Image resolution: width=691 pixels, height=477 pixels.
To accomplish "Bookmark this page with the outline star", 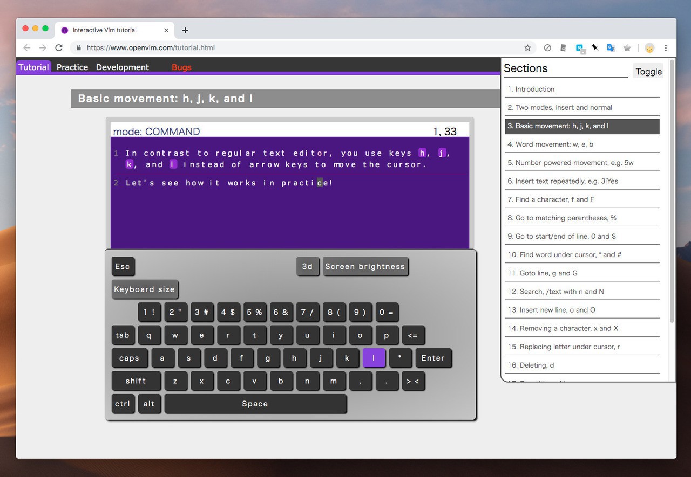I will (527, 48).
